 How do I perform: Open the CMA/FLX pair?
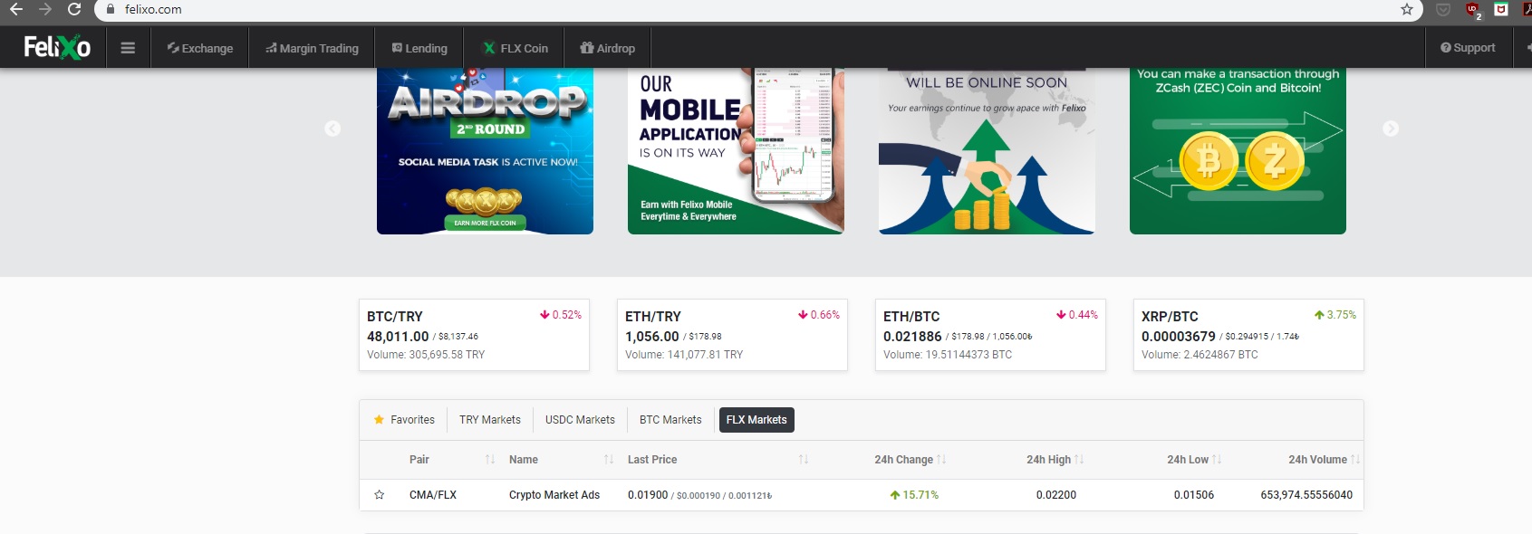(433, 495)
